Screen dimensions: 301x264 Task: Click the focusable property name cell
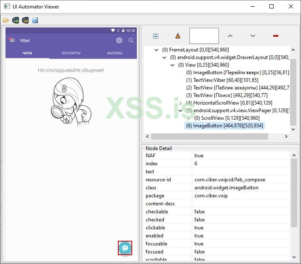tap(168, 244)
